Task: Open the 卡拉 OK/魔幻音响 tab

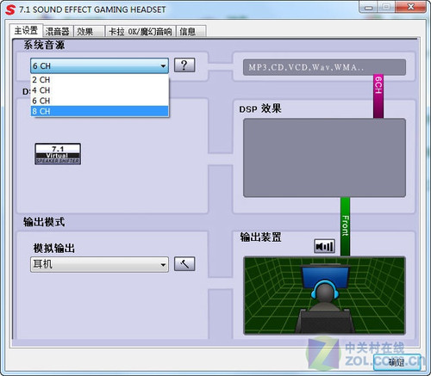Action: (x=141, y=32)
